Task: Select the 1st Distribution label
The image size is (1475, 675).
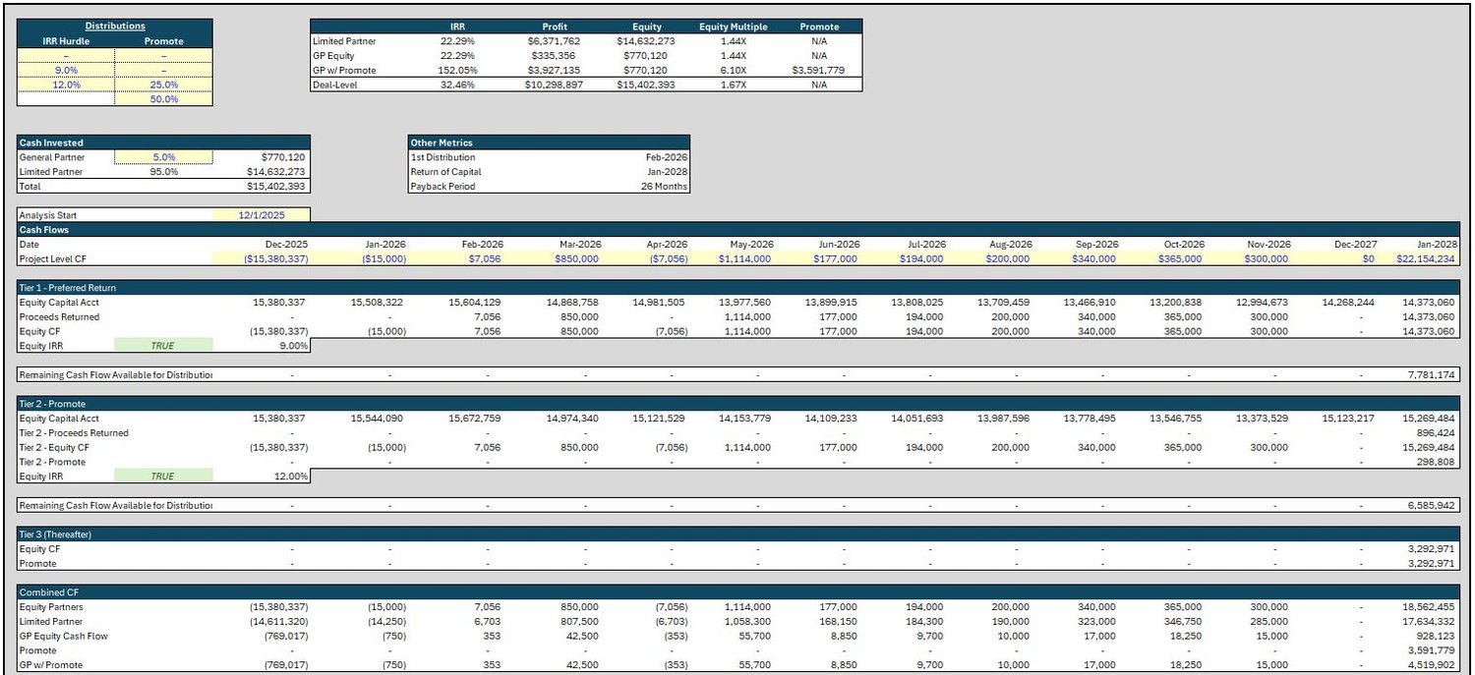Action: click(442, 157)
